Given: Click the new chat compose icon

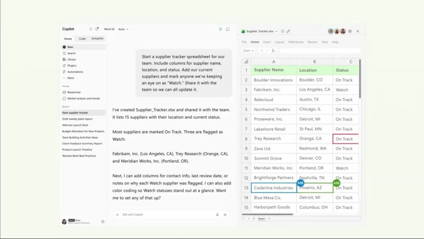Looking at the screenshot, I should tap(97, 29).
